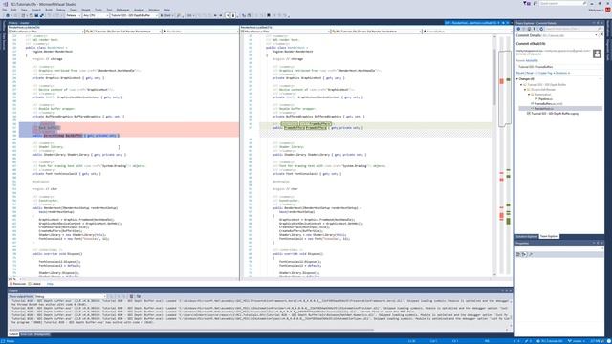This screenshot has width=612, height=344.
Task: Click the Output horizontal scrollbar
Action: (x=257, y=330)
